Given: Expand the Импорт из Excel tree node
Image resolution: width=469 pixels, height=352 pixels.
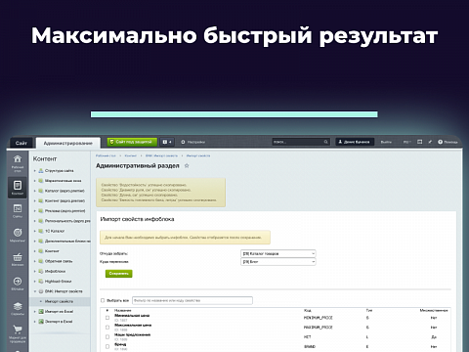Looking at the screenshot, I should [35, 312].
